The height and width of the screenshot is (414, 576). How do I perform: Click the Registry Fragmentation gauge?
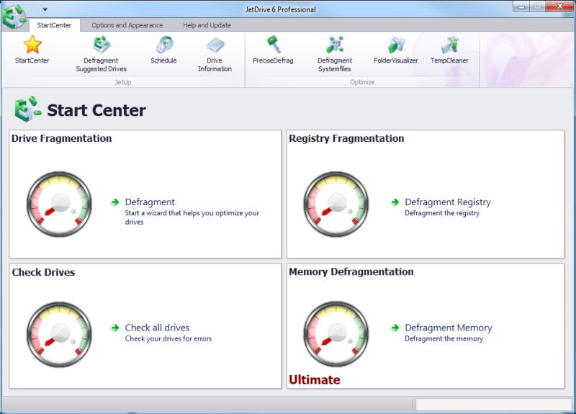tap(336, 204)
